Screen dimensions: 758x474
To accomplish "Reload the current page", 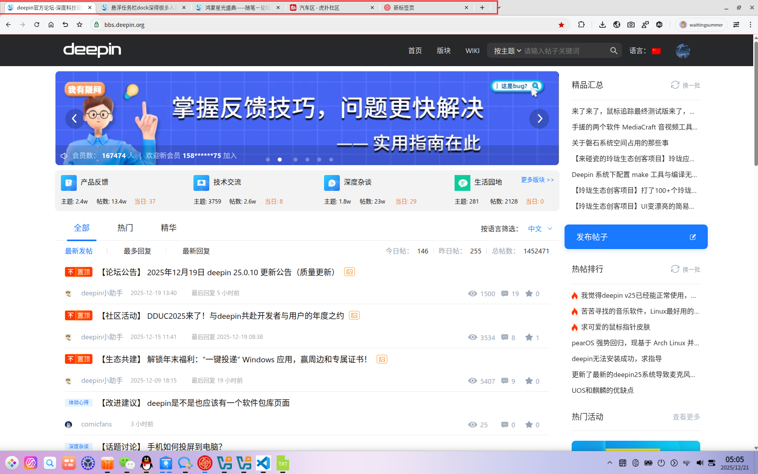I will (x=37, y=25).
